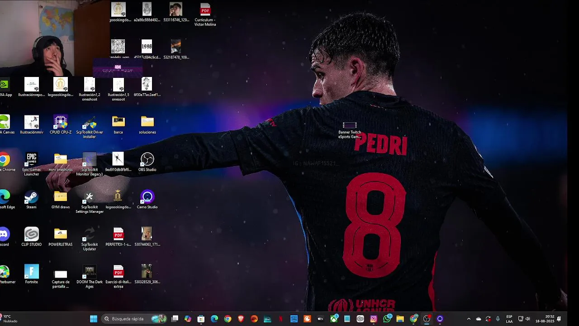
Task: Open the ScpToolkit Updater shortcut
Action: coord(90,240)
